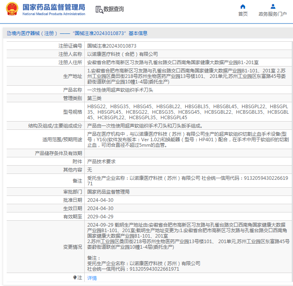The height and width of the screenshot is (286, 293).
Task: Click the 附件 row label
Action: pyautogui.click(x=77, y=162)
